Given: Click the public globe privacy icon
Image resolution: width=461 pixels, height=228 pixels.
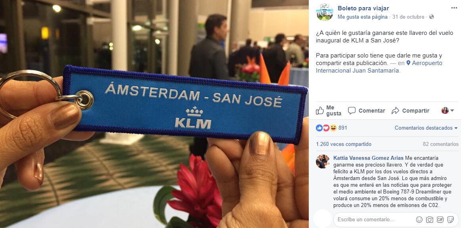Looking at the screenshot, I should click(431, 17).
